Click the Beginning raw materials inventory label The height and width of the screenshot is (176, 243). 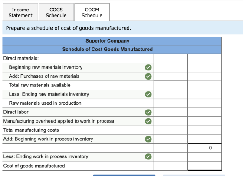[46, 67]
